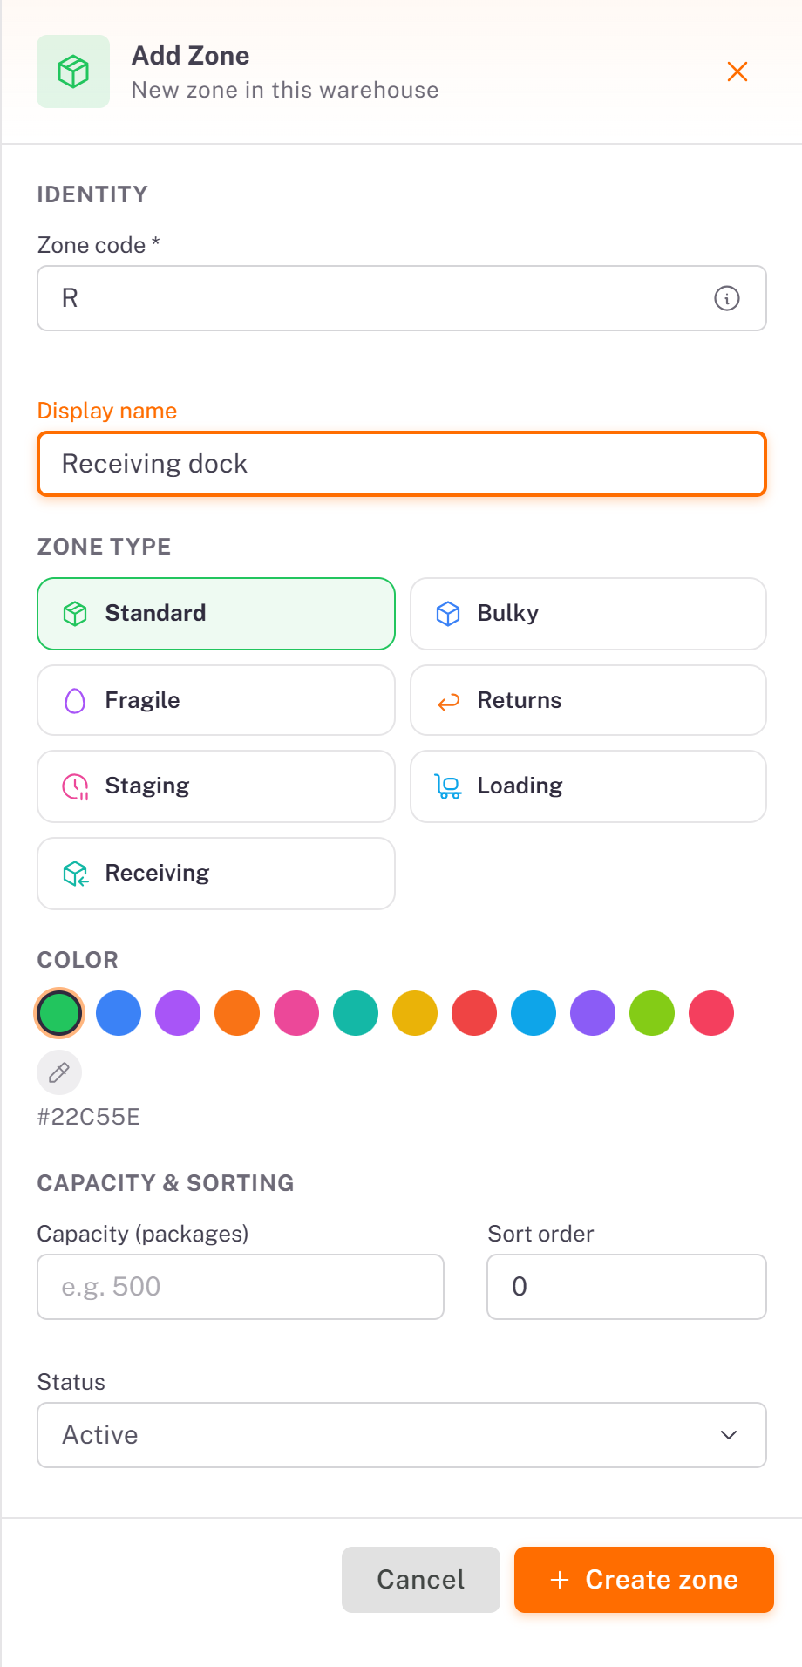Open the custom color eyedropper picker
The width and height of the screenshot is (802, 1667).
(59, 1072)
